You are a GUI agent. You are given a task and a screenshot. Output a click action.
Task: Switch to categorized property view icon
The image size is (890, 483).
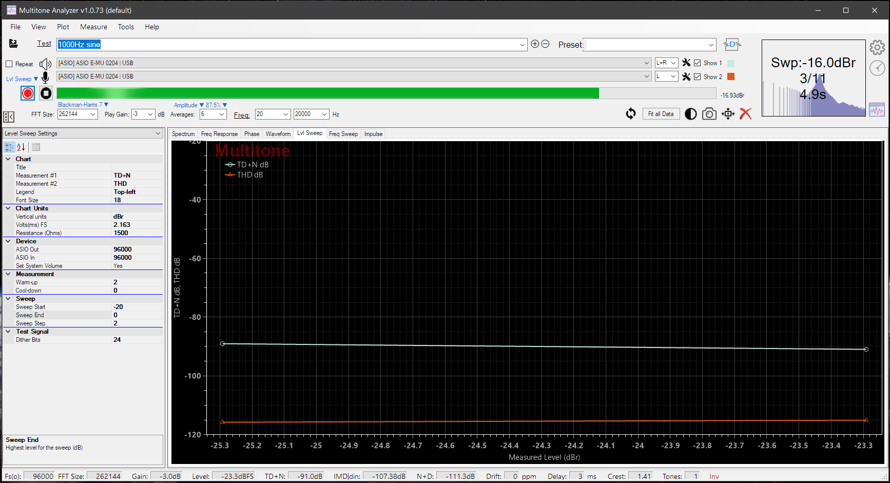(9, 147)
